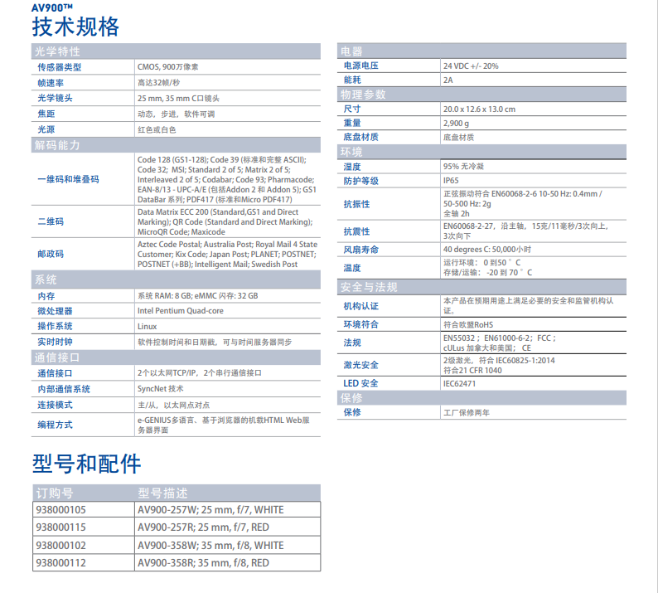This screenshot has width=658, height=593.
Task: Click the 操作系统 Linux value
Action: coord(147,327)
